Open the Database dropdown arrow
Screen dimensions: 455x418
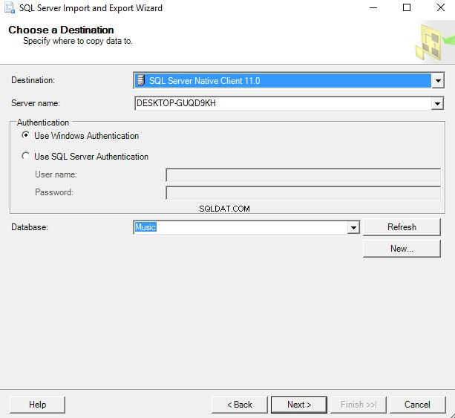pyautogui.click(x=353, y=227)
